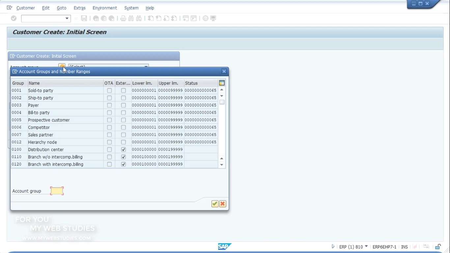Expand the status bar triangle arrow
Viewport: 450px width, 253px height.
click(x=333, y=246)
